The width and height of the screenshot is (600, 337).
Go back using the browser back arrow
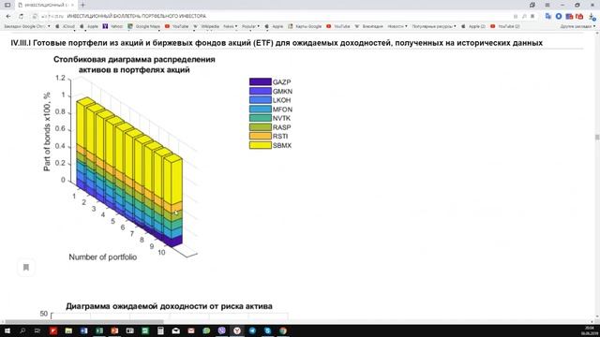pos(8,17)
